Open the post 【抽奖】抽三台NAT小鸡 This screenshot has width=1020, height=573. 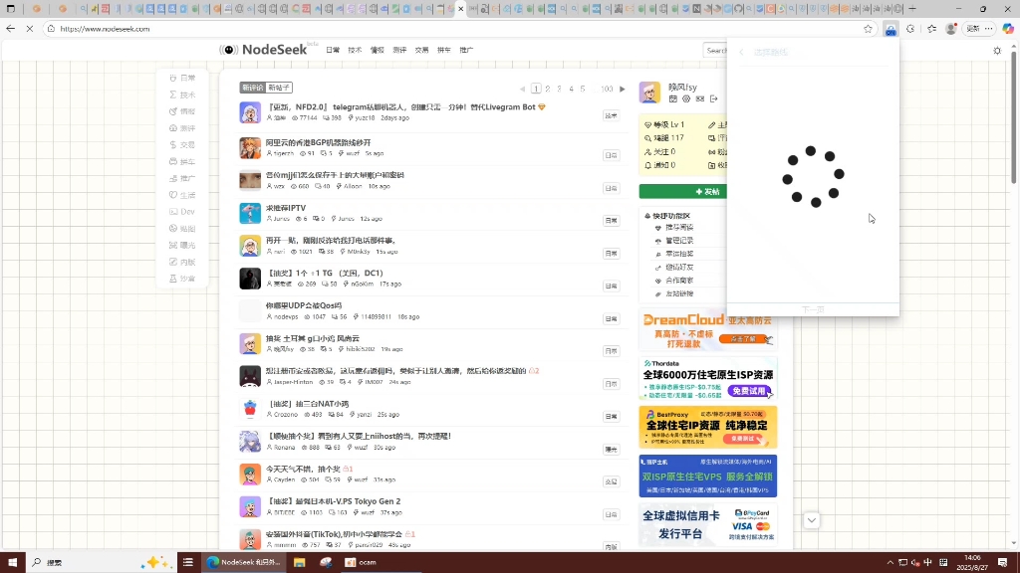point(307,404)
